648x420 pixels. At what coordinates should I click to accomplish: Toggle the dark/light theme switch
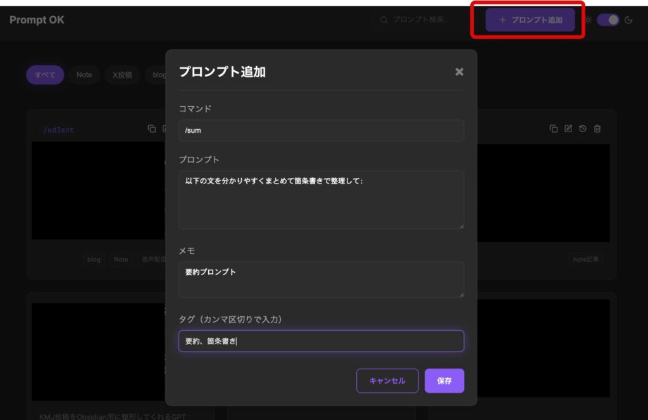pyautogui.click(x=608, y=20)
